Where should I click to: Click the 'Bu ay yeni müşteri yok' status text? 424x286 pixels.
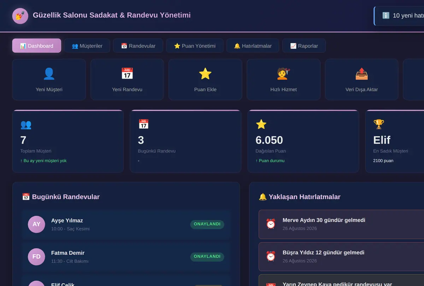[x=43, y=161]
